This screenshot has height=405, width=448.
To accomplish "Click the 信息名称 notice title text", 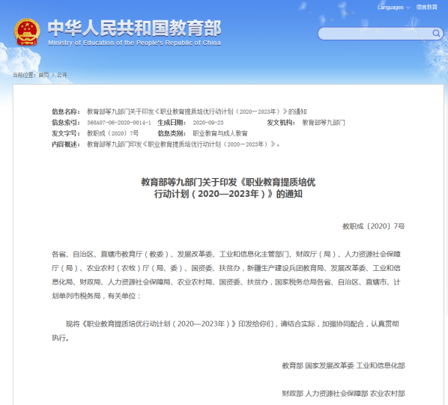I will pos(197,112).
